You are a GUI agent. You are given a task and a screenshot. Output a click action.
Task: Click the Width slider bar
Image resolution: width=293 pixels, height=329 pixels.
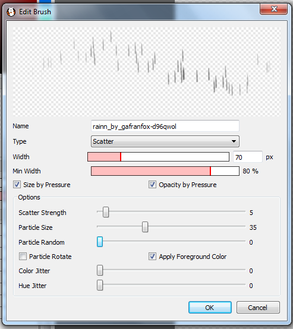point(158,157)
